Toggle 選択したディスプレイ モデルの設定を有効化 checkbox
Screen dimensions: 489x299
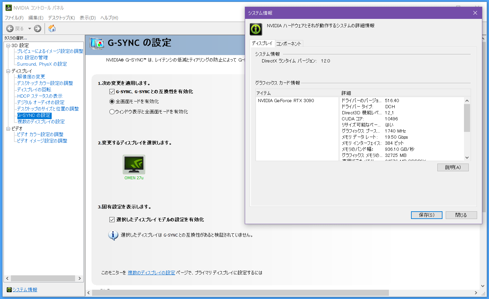click(x=112, y=220)
